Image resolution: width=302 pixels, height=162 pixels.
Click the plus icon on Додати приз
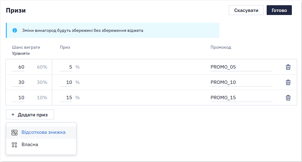[13, 115]
